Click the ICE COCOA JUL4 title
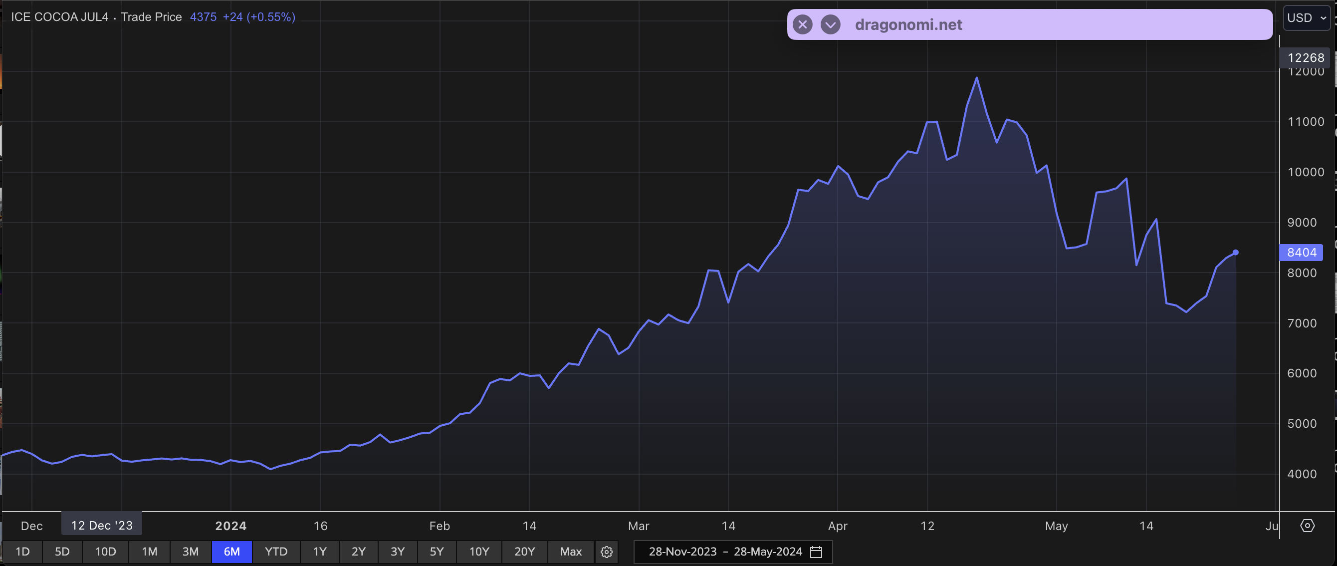Screen dimensions: 1337x566 pyautogui.click(x=60, y=17)
